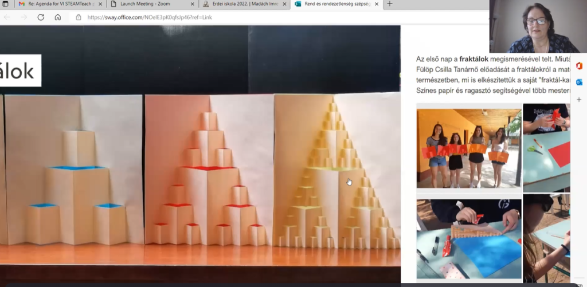The image size is (587, 287).
Task: Go to browser home page
Action: tap(58, 17)
